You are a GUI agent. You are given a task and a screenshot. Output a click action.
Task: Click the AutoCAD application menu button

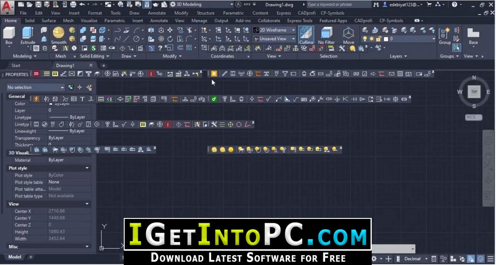(8, 7)
